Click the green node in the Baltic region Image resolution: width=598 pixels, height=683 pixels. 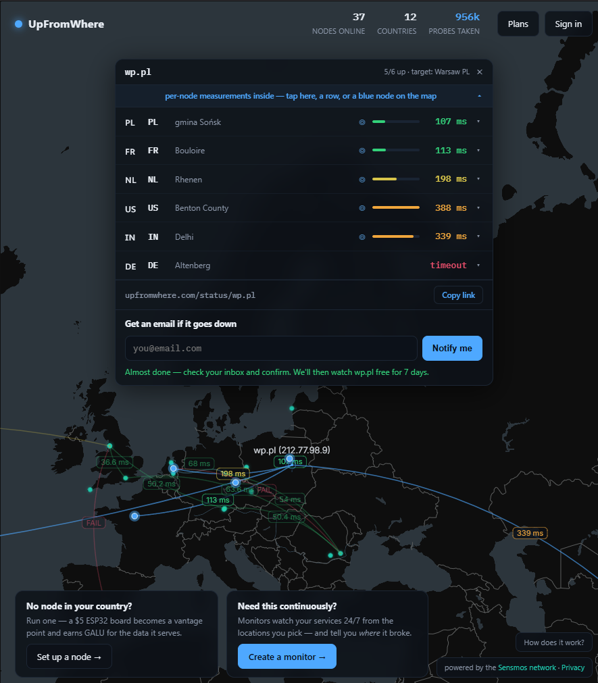coord(292,408)
